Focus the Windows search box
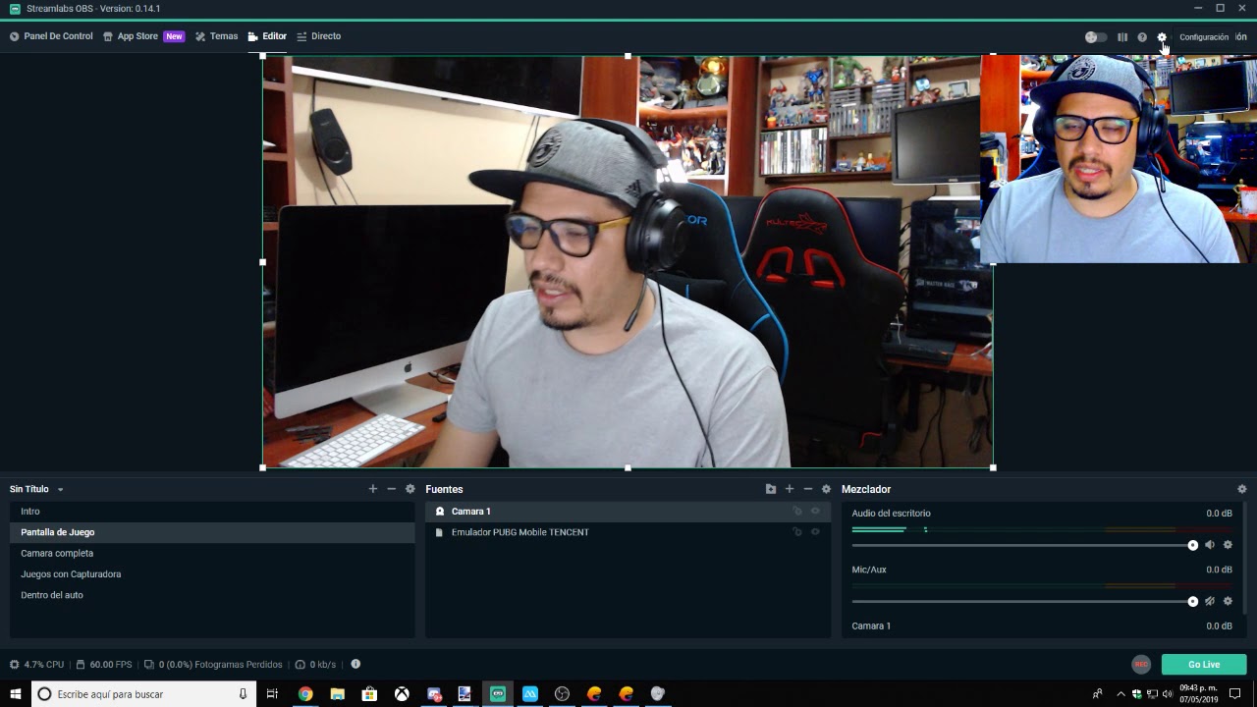1257x707 pixels. (x=144, y=694)
